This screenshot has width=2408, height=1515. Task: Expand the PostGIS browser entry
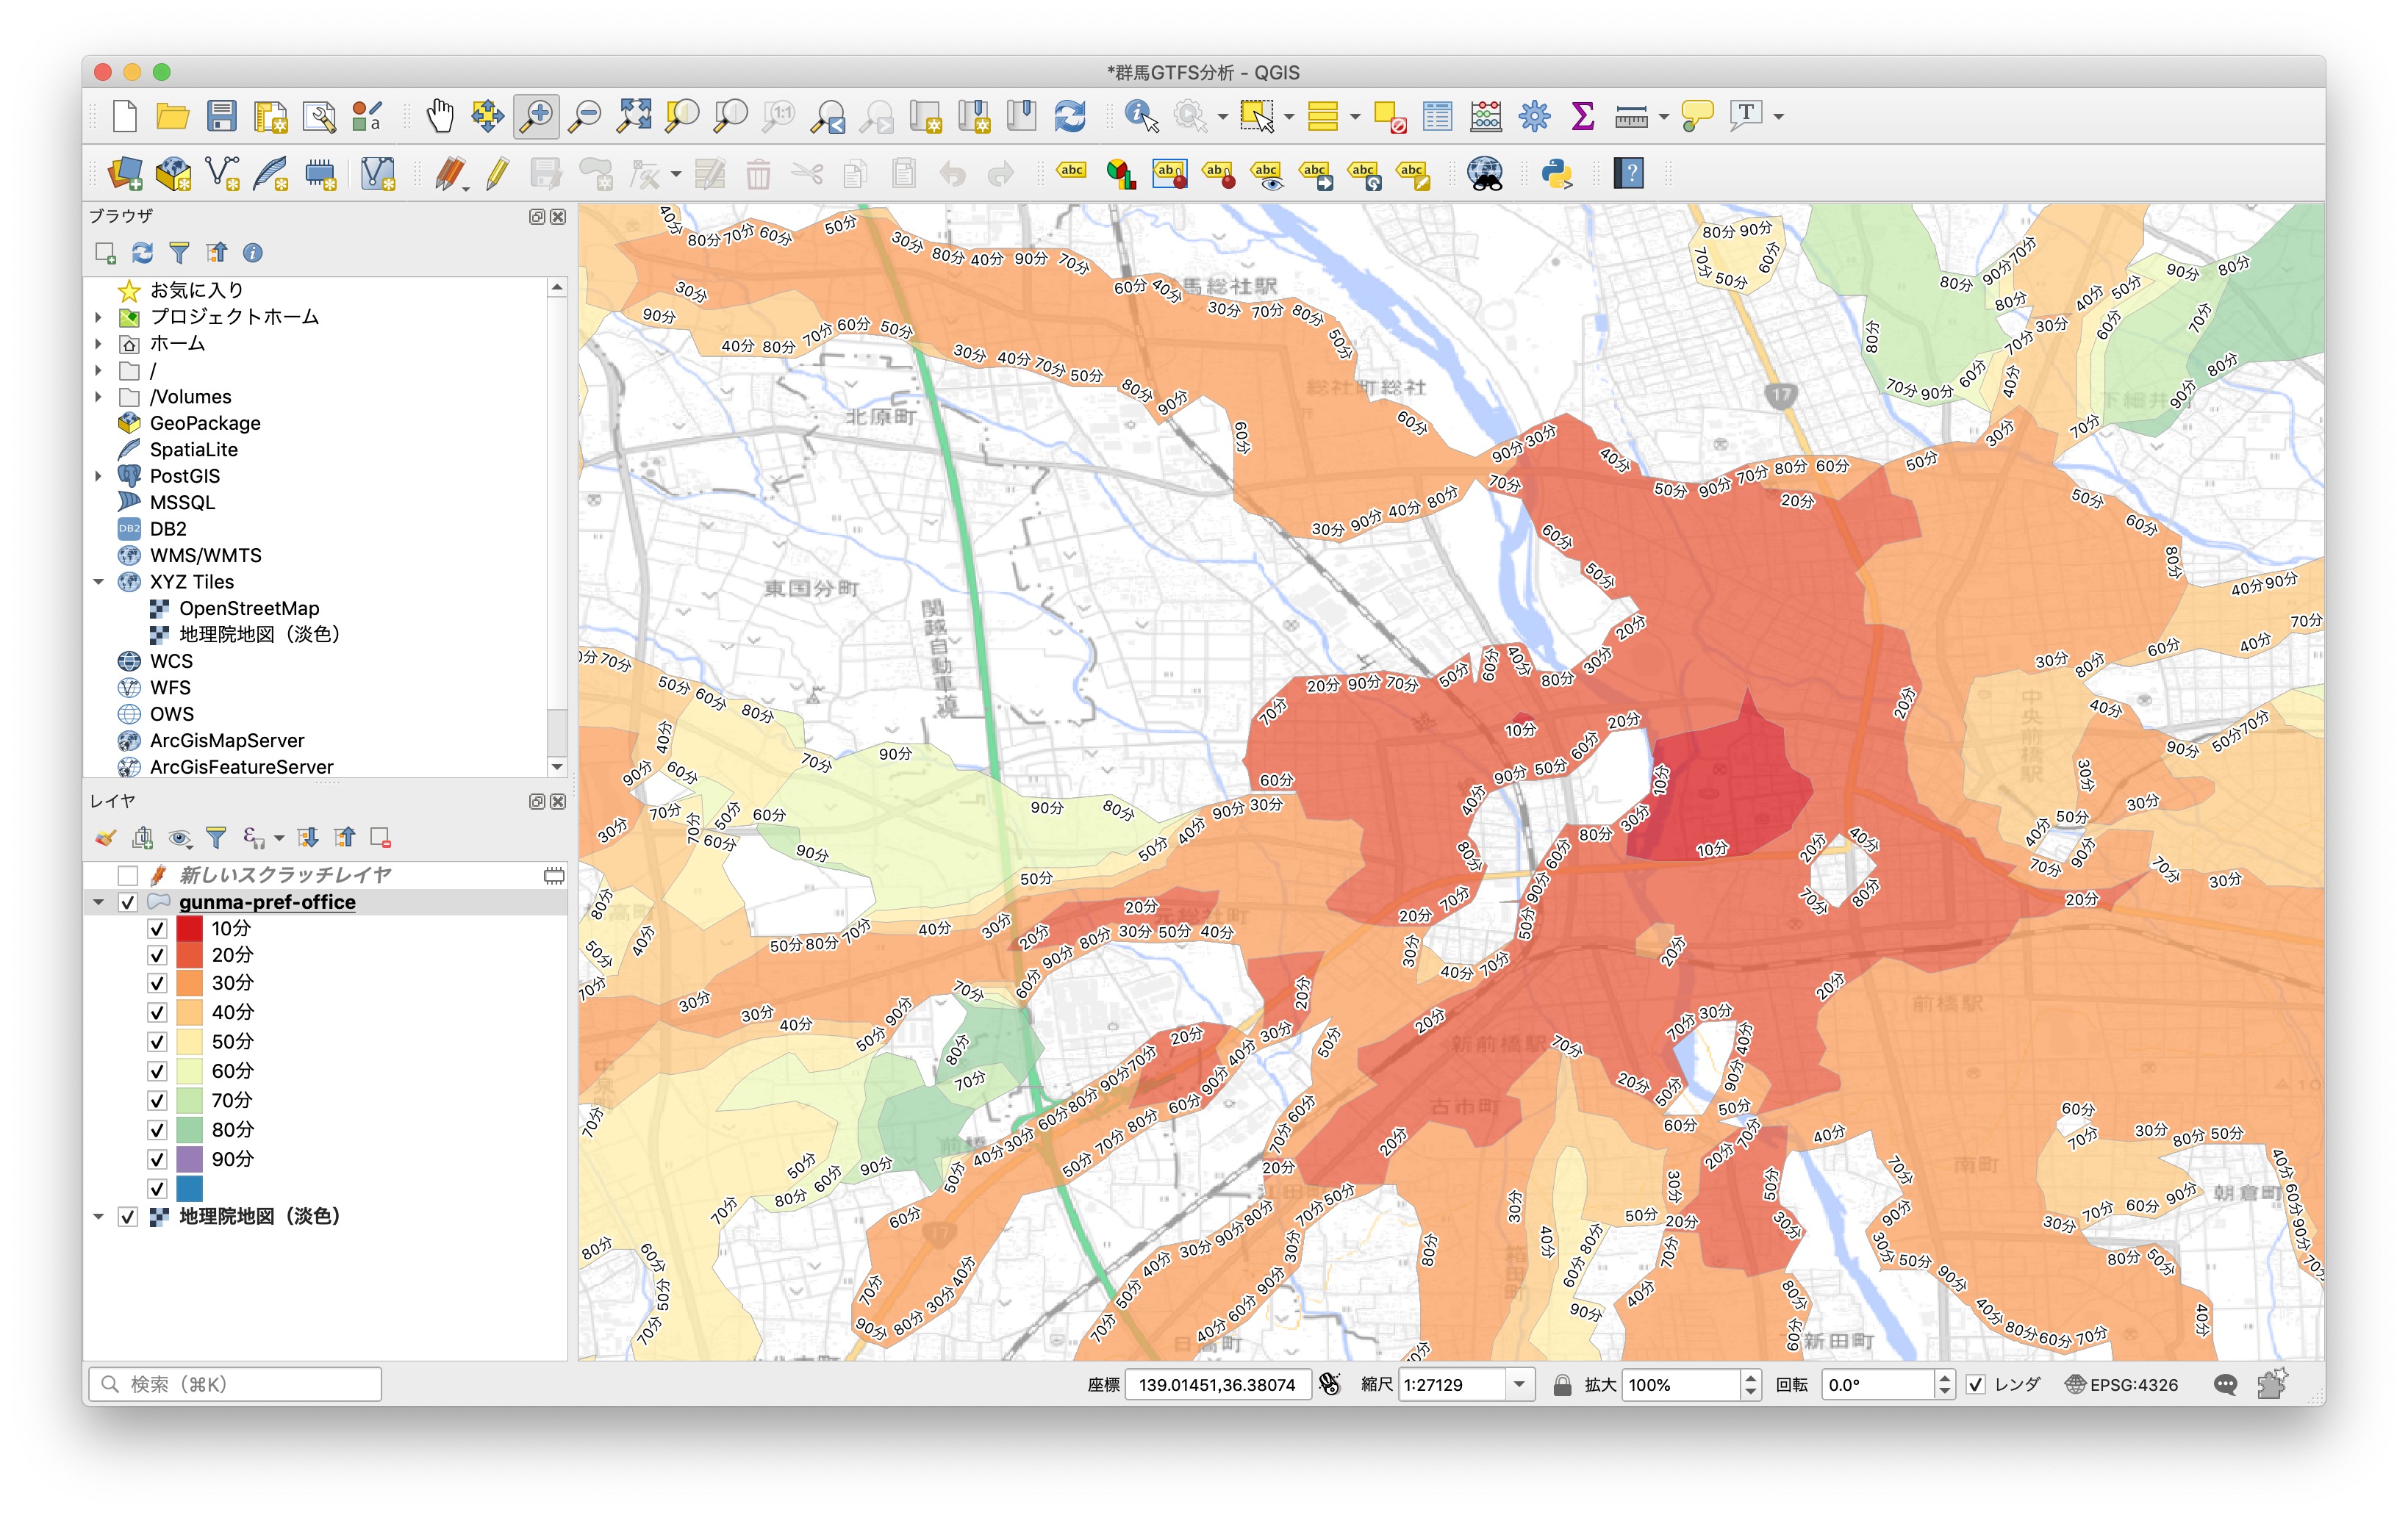(98, 475)
